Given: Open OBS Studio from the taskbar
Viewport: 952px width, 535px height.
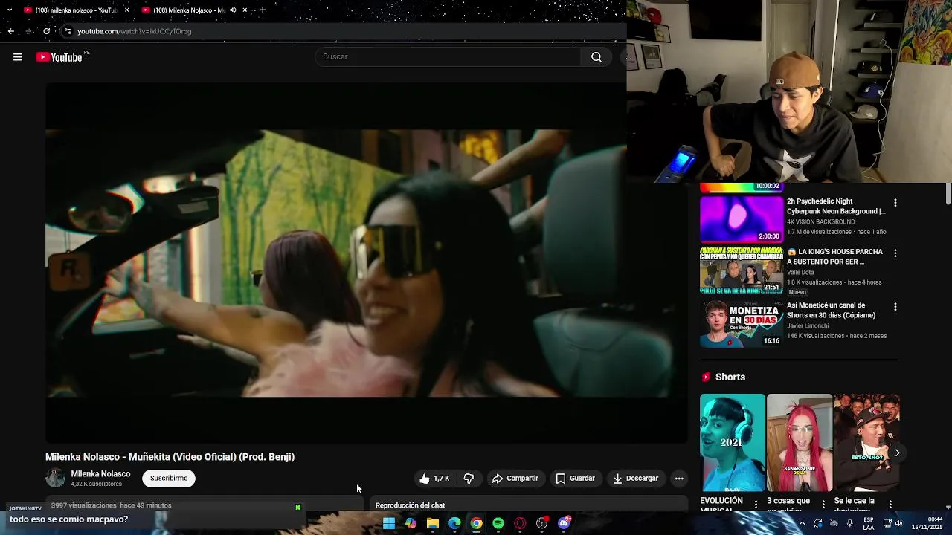Looking at the screenshot, I should click(542, 523).
